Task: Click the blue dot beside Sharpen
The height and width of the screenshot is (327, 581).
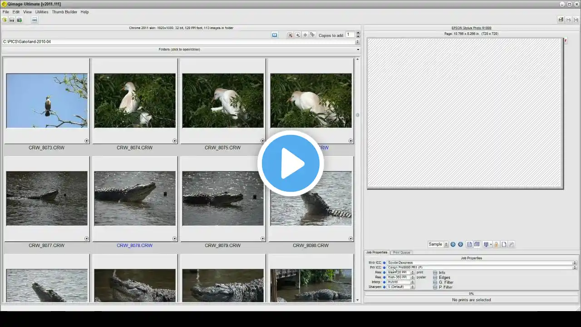Action: point(384,287)
